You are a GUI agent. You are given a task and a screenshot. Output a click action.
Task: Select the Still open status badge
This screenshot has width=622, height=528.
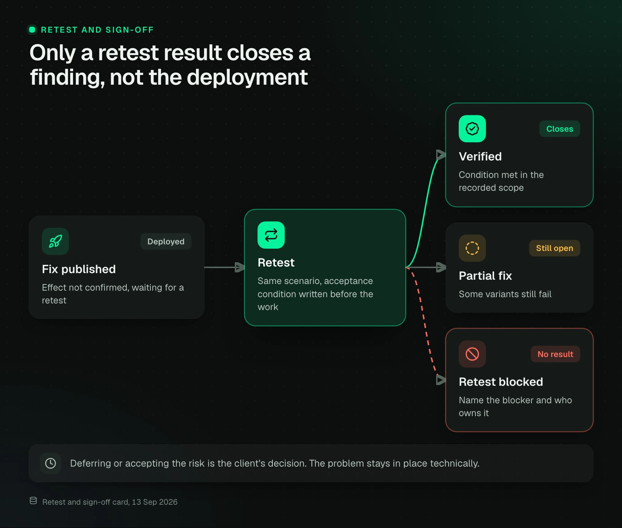coord(554,248)
